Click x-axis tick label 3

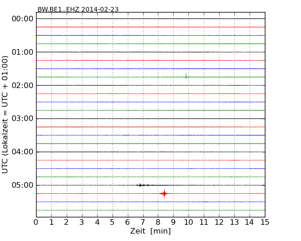pos(82,222)
